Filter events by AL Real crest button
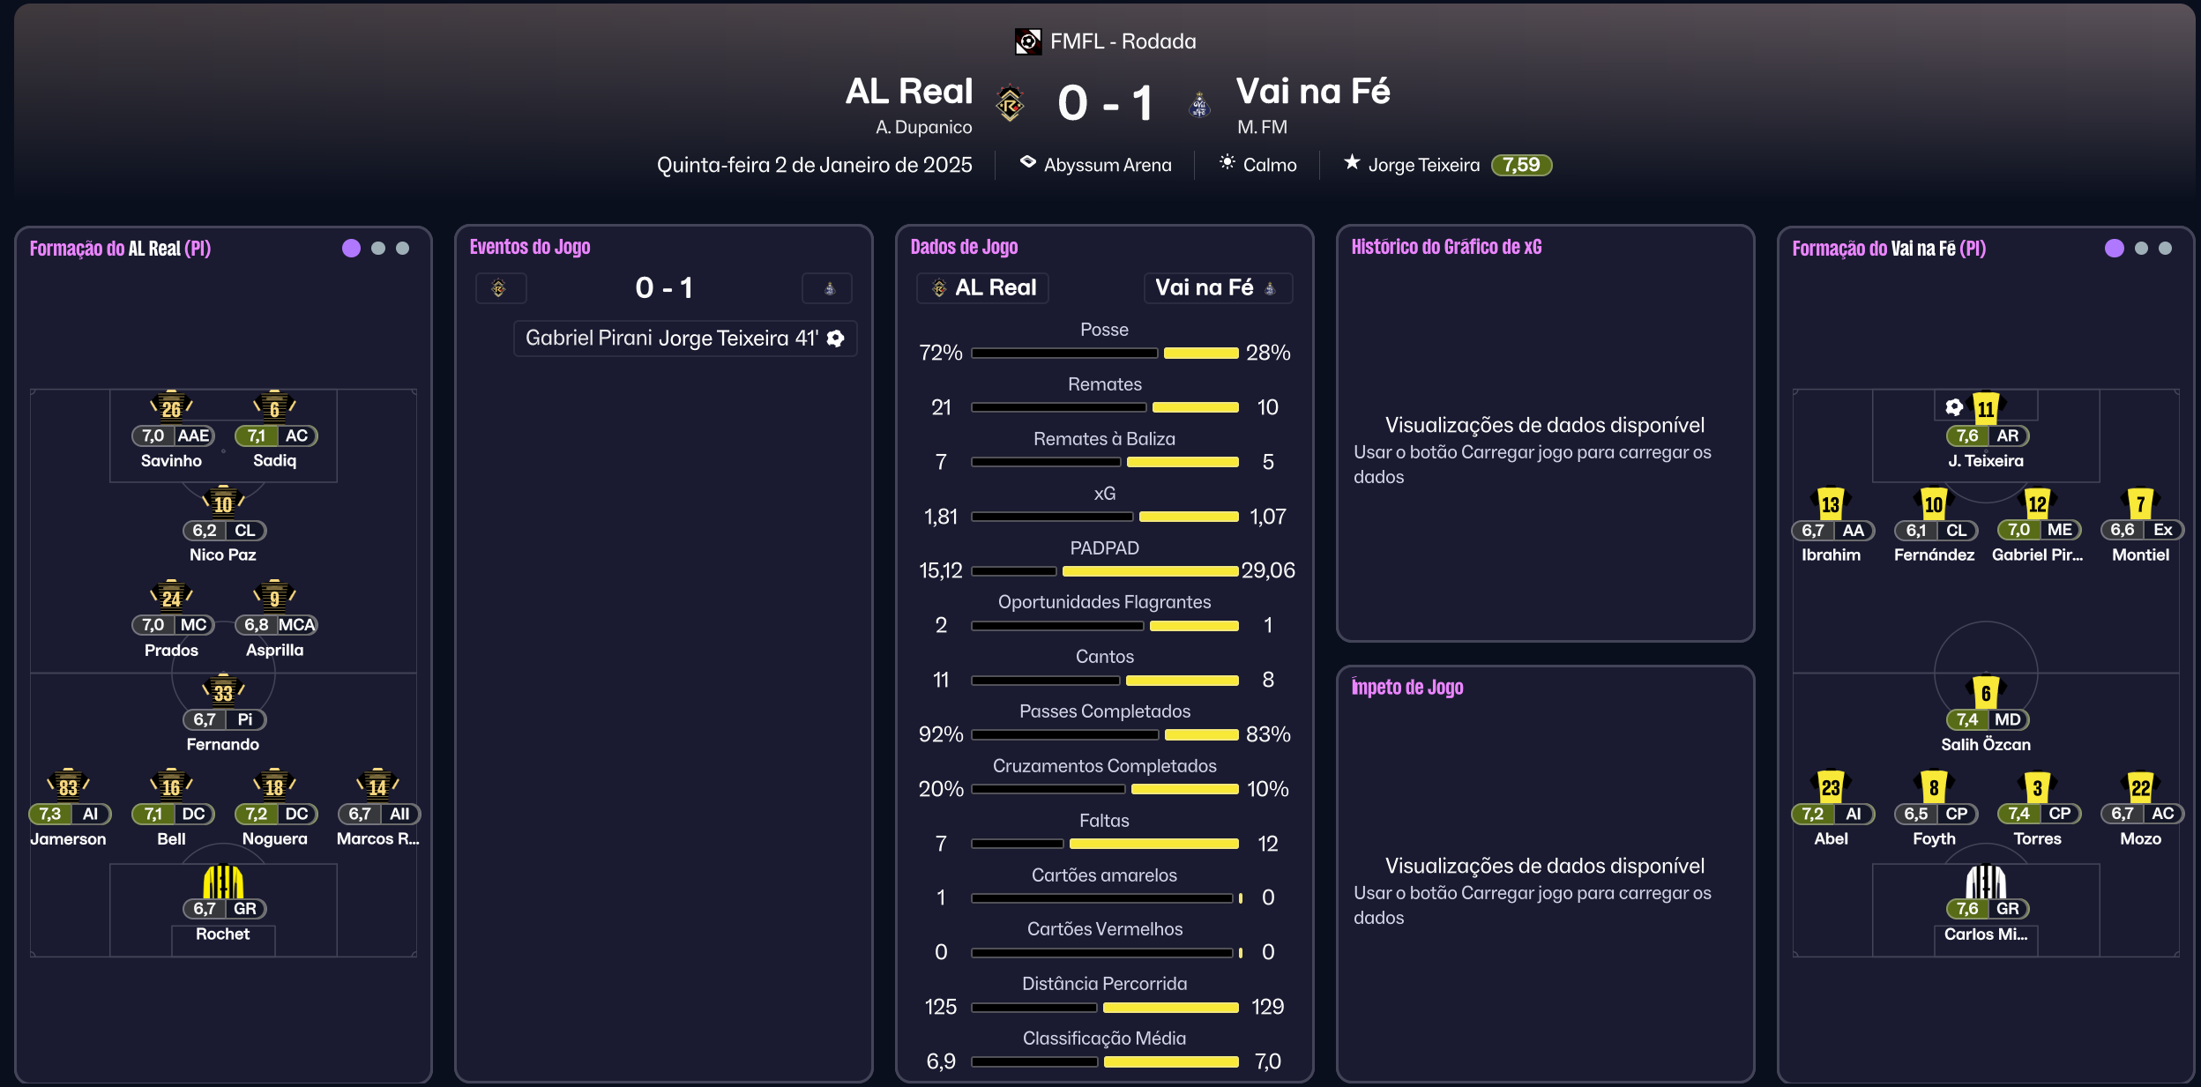This screenshot has height=1087, width=2201. (500, 288)
